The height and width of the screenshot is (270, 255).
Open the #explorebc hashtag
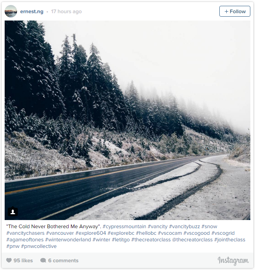121,233
